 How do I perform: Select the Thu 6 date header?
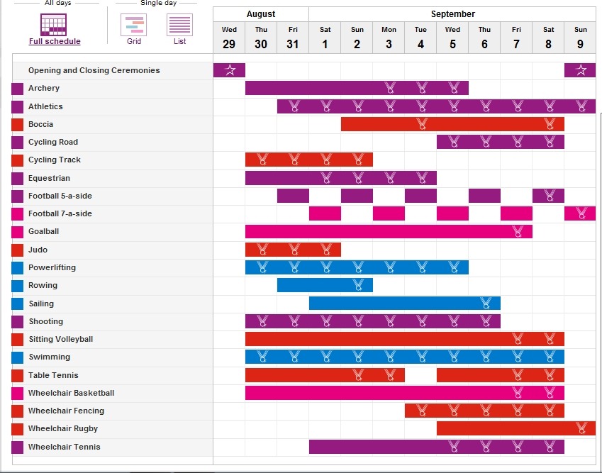[484, 38]
